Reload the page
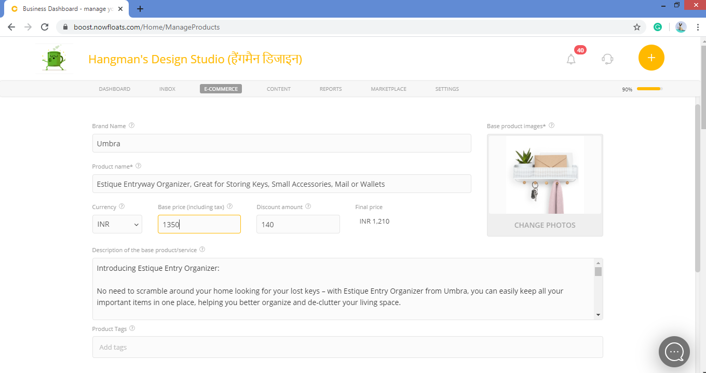706x373 pixels. click(x=45, y=27)
